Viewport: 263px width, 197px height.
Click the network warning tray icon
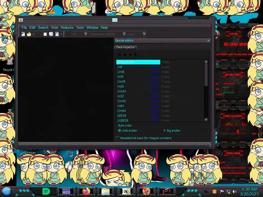coord(228,191)
